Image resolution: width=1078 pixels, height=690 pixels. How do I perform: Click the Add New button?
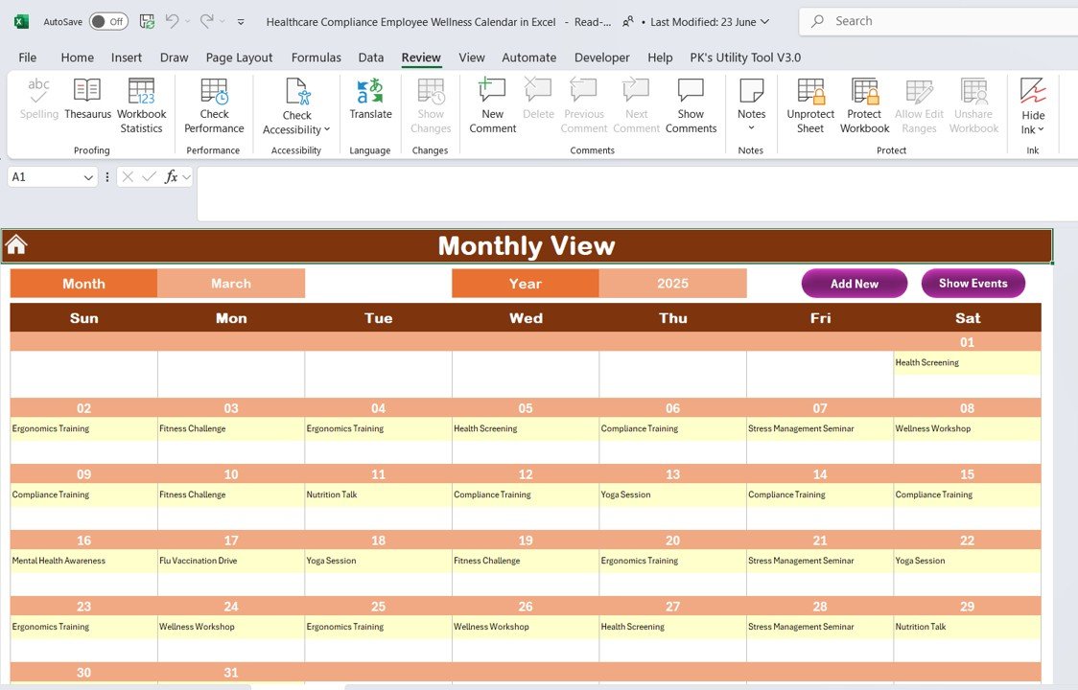pyautogui.click(x=855, y=283)
